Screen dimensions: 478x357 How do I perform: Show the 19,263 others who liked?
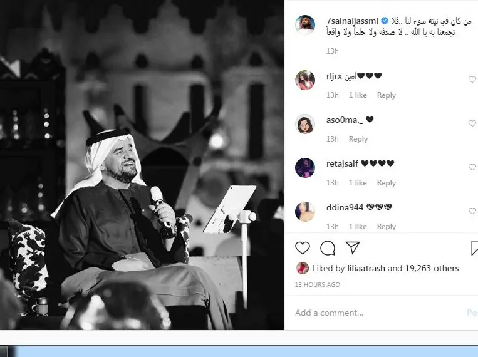432,268
